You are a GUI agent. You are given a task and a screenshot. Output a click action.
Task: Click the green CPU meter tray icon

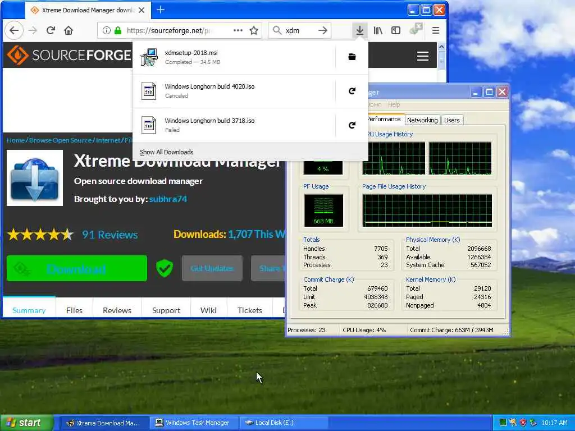(503, 423)
